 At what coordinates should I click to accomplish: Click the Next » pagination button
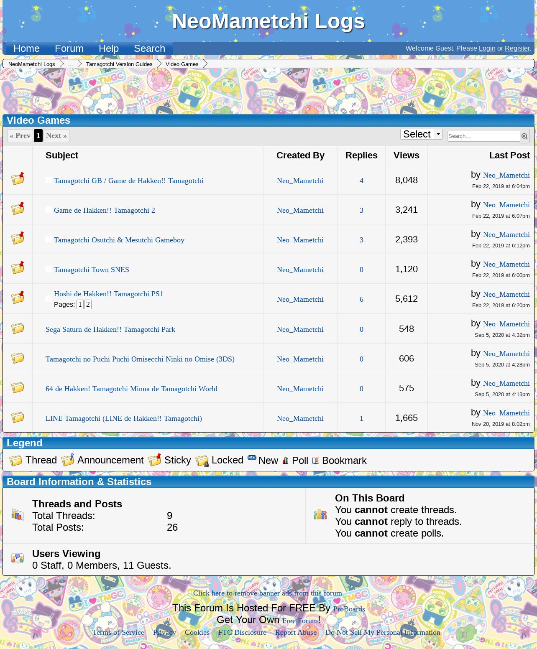coord(56,135)
